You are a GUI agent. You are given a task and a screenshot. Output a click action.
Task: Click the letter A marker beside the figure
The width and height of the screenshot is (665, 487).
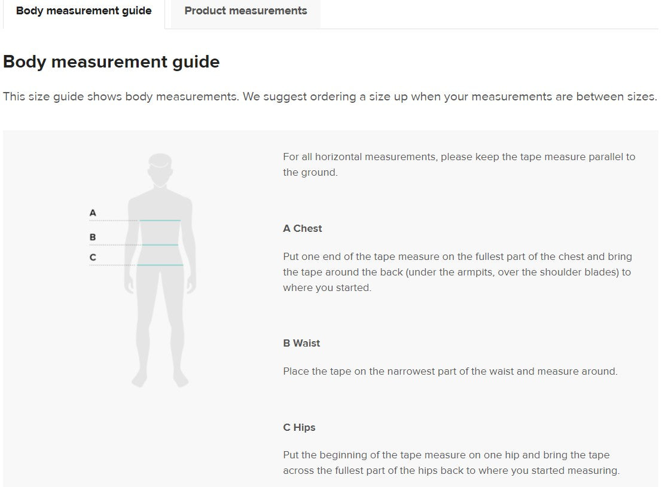93,213
